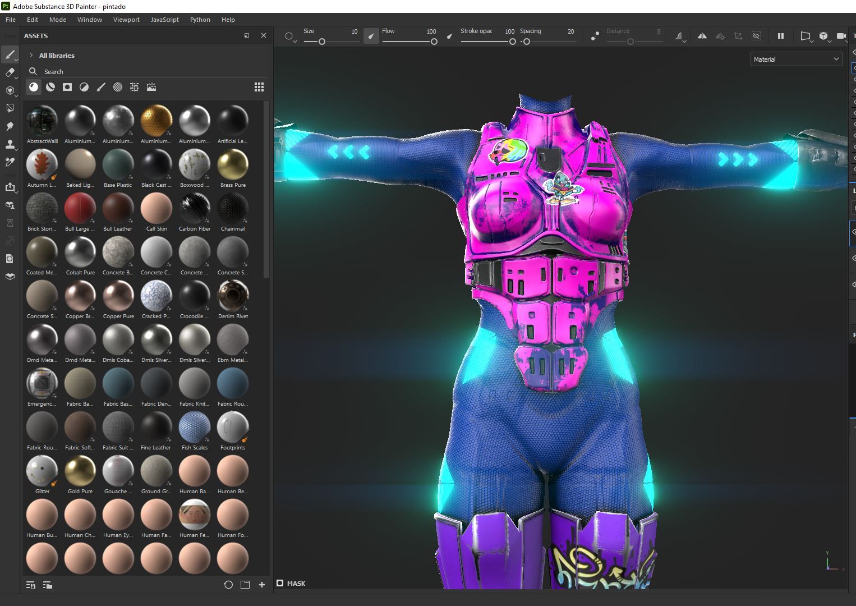This screenshot has height=606, width=856.
Task: Select the Glitter material thumbnail
Action: tap(42, 471)
